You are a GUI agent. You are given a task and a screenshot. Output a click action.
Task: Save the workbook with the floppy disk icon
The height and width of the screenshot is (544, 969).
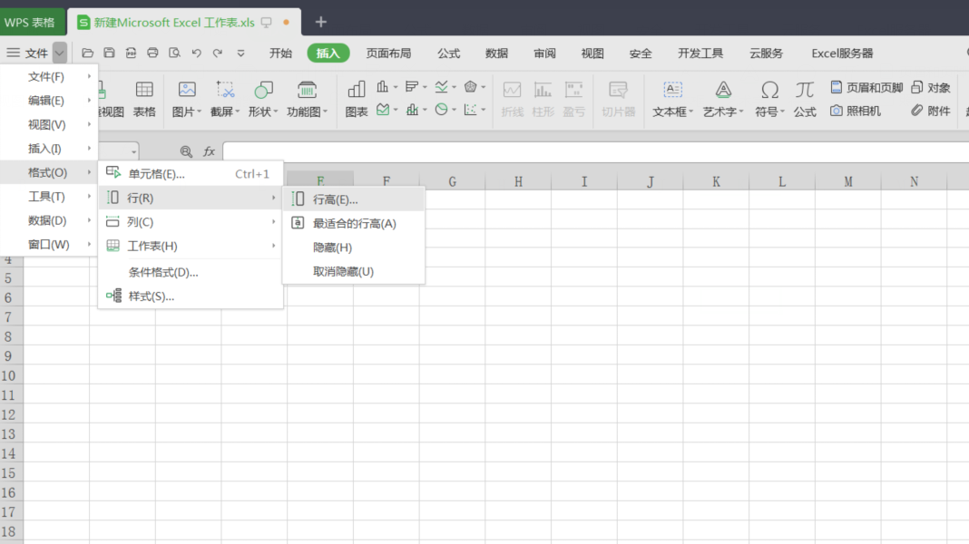pos(110,53)
